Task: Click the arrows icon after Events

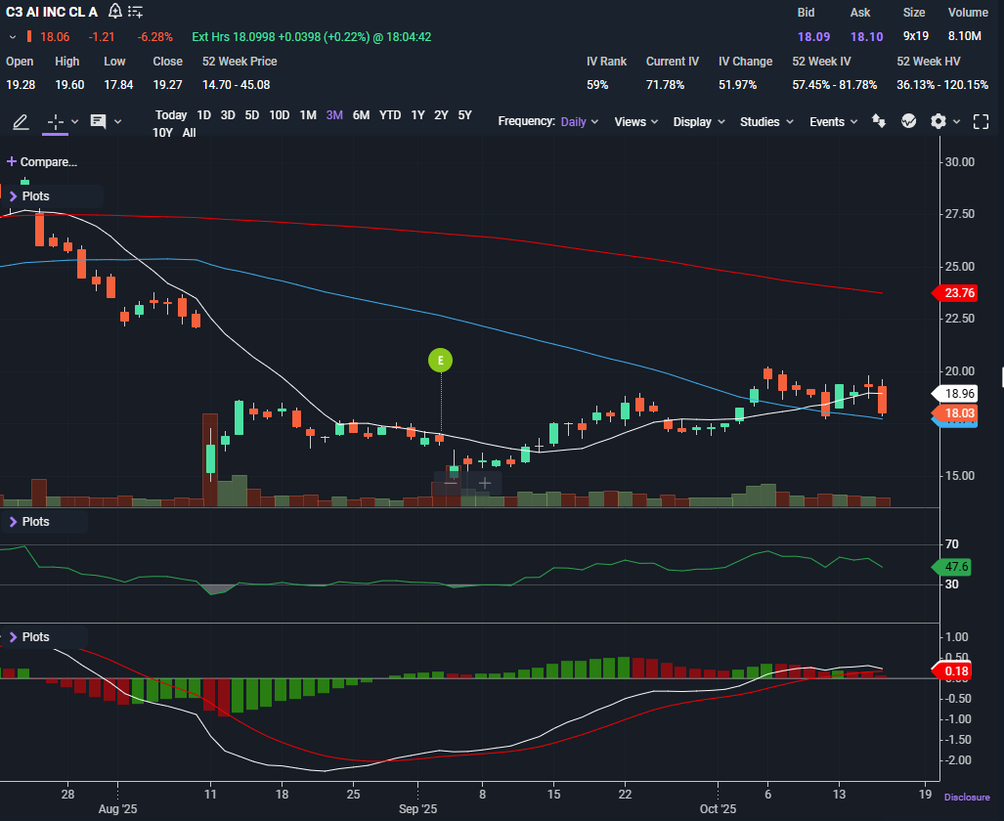Action: point(879,121)
